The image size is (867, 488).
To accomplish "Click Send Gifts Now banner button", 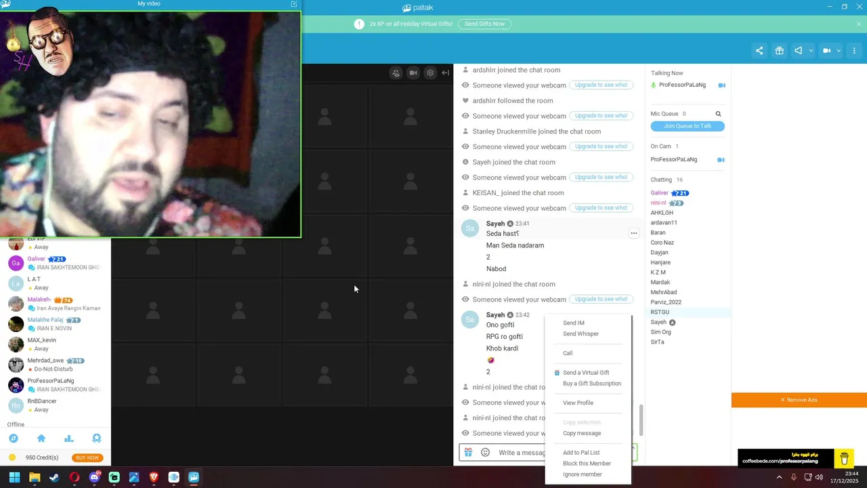I will (x=484, y=24).
